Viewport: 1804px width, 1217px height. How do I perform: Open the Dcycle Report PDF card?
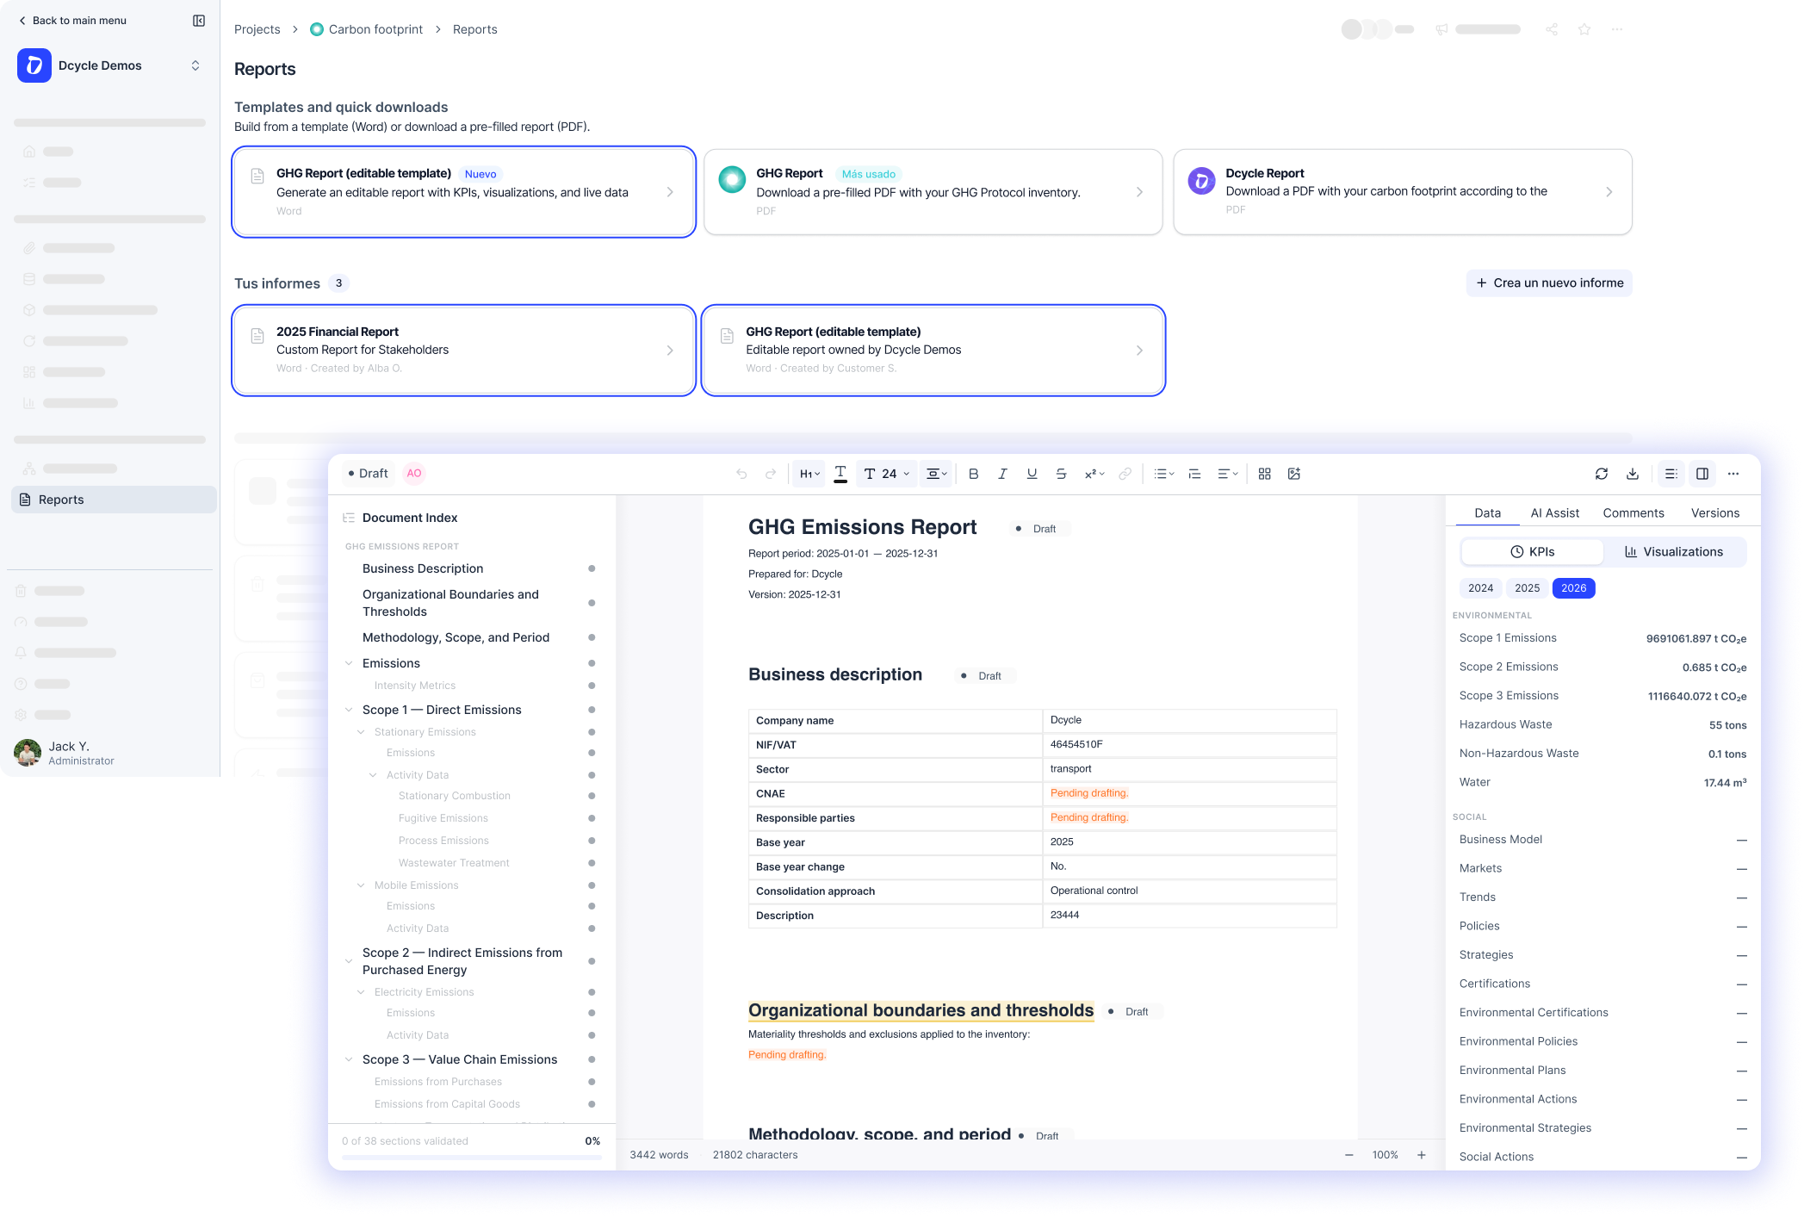coord(1403,192)
